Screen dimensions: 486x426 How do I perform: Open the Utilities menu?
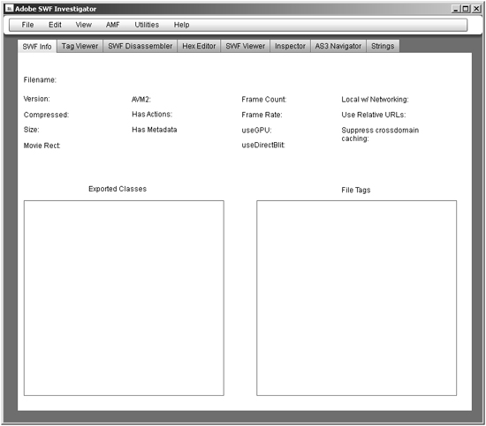tap(147, 25)
